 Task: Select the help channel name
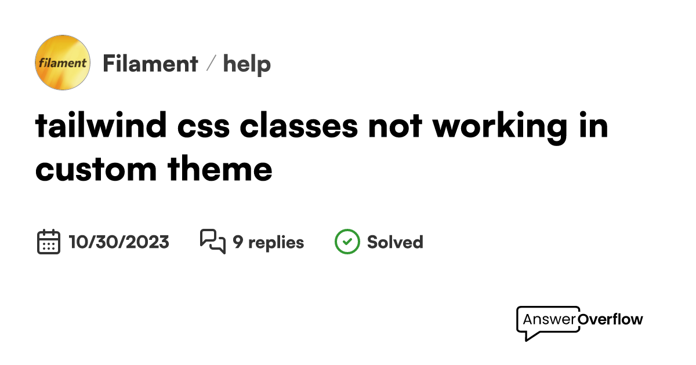click(247, 64)
